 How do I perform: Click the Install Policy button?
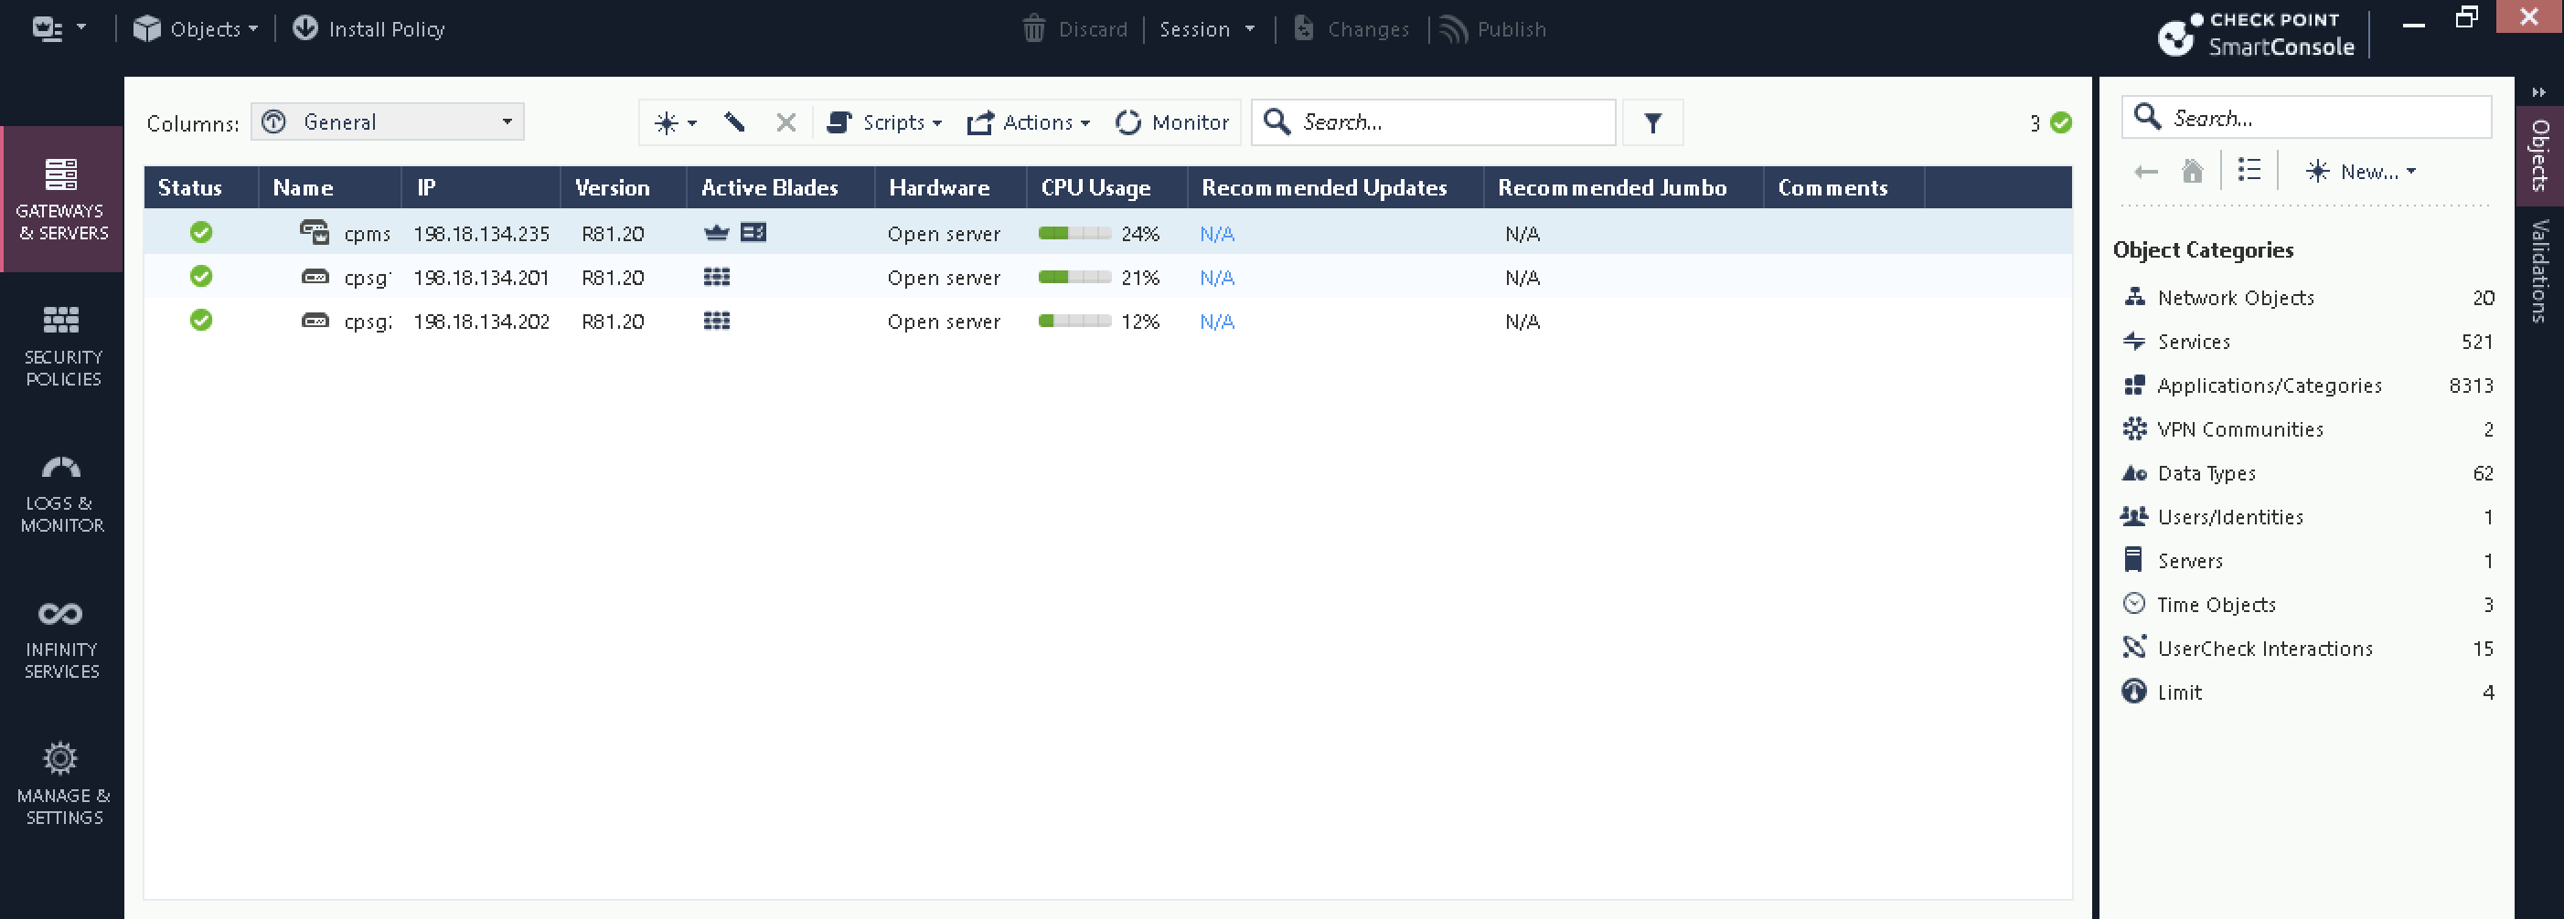(x=369, y=29)
